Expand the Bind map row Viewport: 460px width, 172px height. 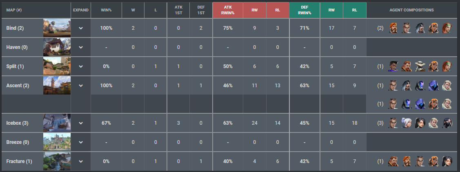(x=81, y=28)
